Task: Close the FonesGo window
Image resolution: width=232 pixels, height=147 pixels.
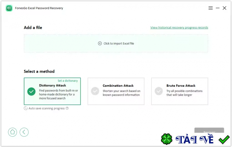Action: pyautogui.click(x=224, y=8)
